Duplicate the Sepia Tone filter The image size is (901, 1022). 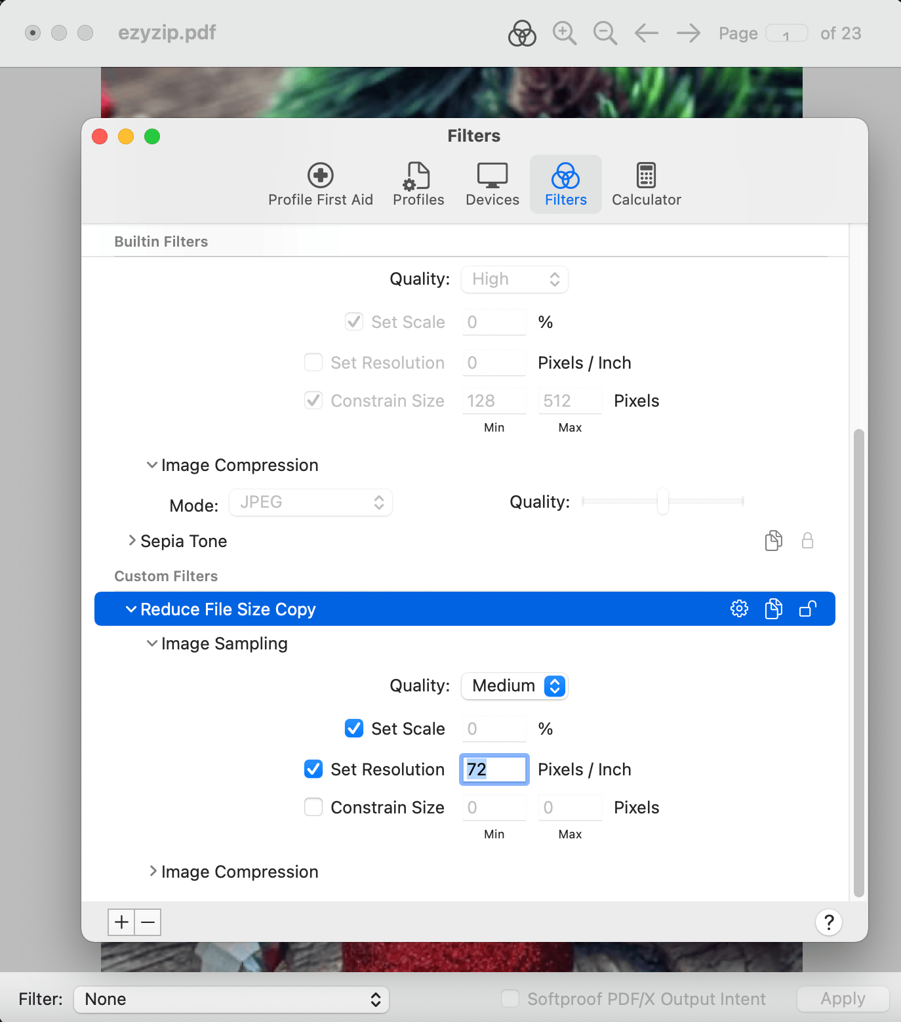(x=774, y=541)
